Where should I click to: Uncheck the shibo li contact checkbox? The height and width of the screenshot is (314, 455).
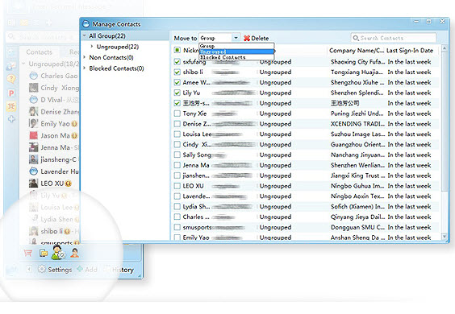pos(177,72)
